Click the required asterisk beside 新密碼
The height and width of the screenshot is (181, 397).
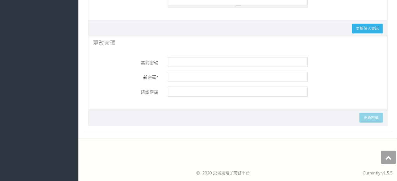click(157, 76)
